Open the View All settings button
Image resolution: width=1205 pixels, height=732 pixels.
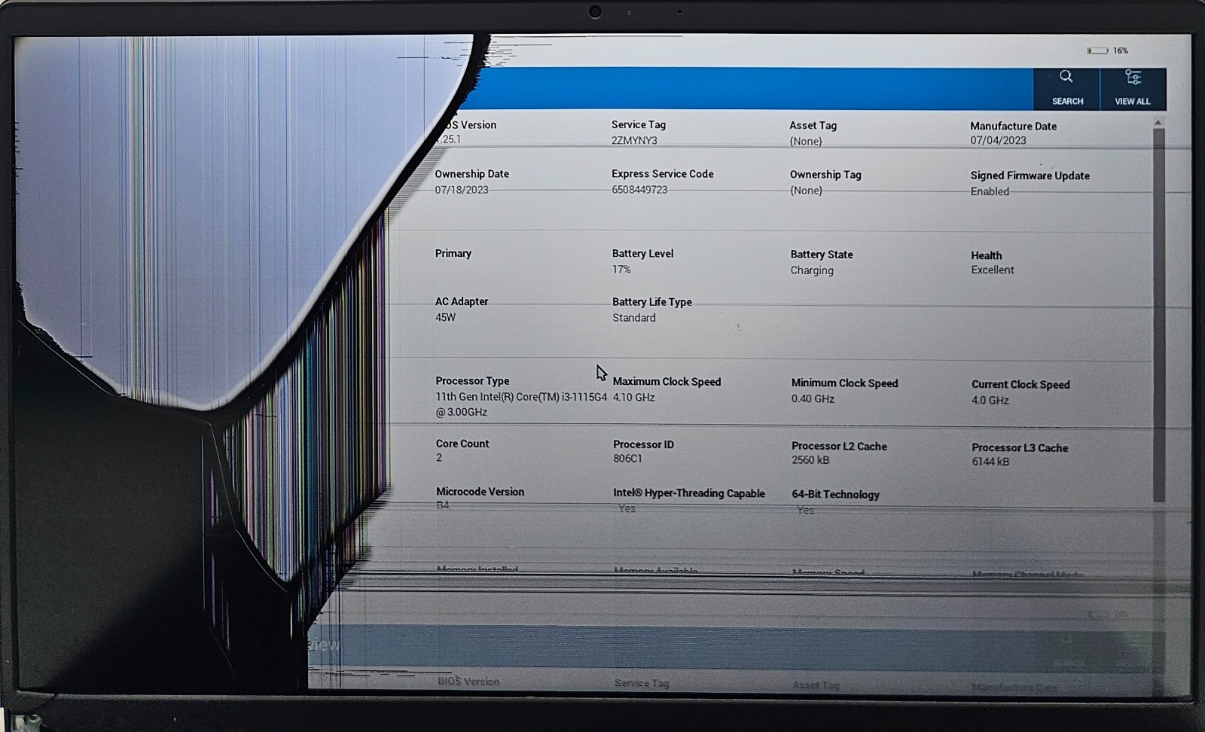[1133, 89]
